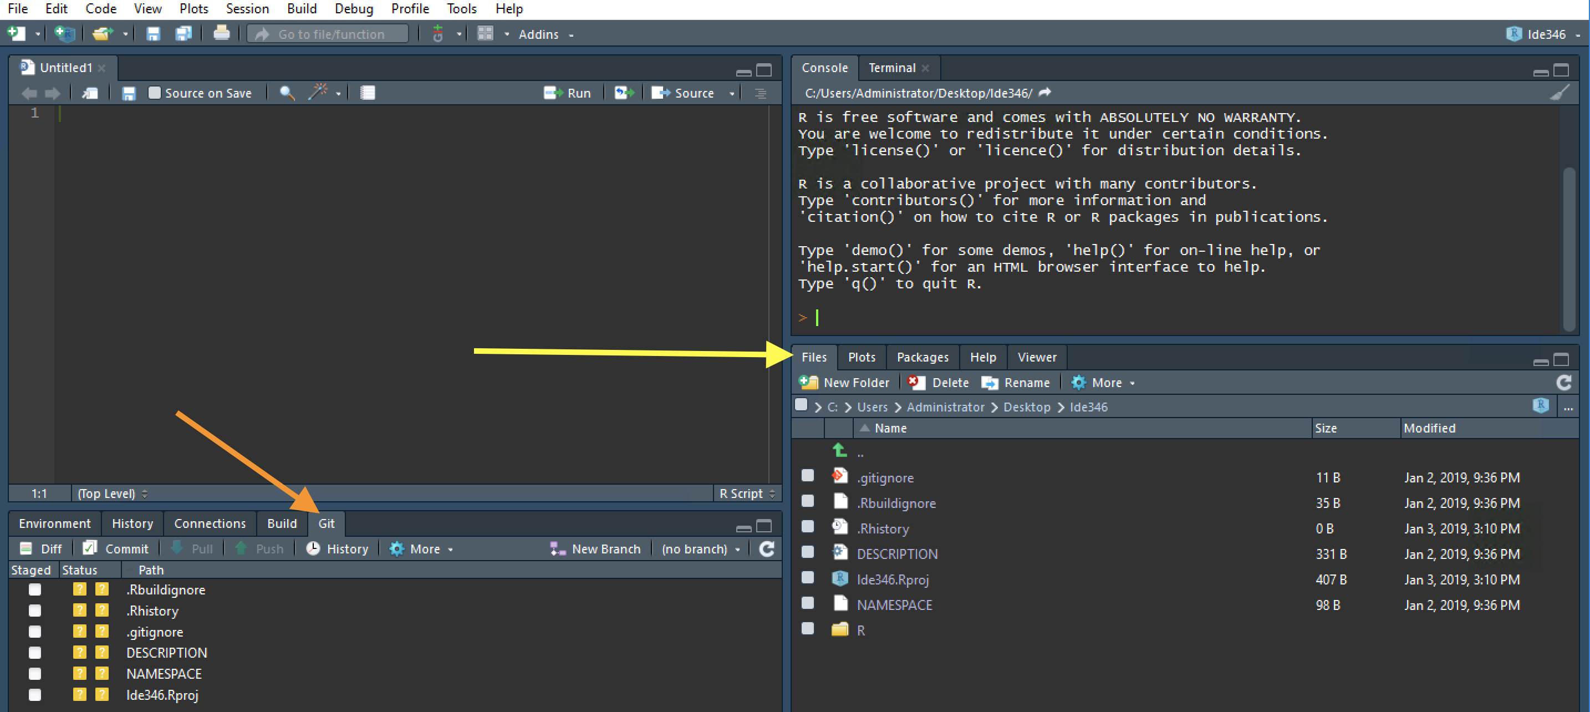Open the recent files dropdown arrow
This screenshot has width=1590, height=712.
click(125, 34)
